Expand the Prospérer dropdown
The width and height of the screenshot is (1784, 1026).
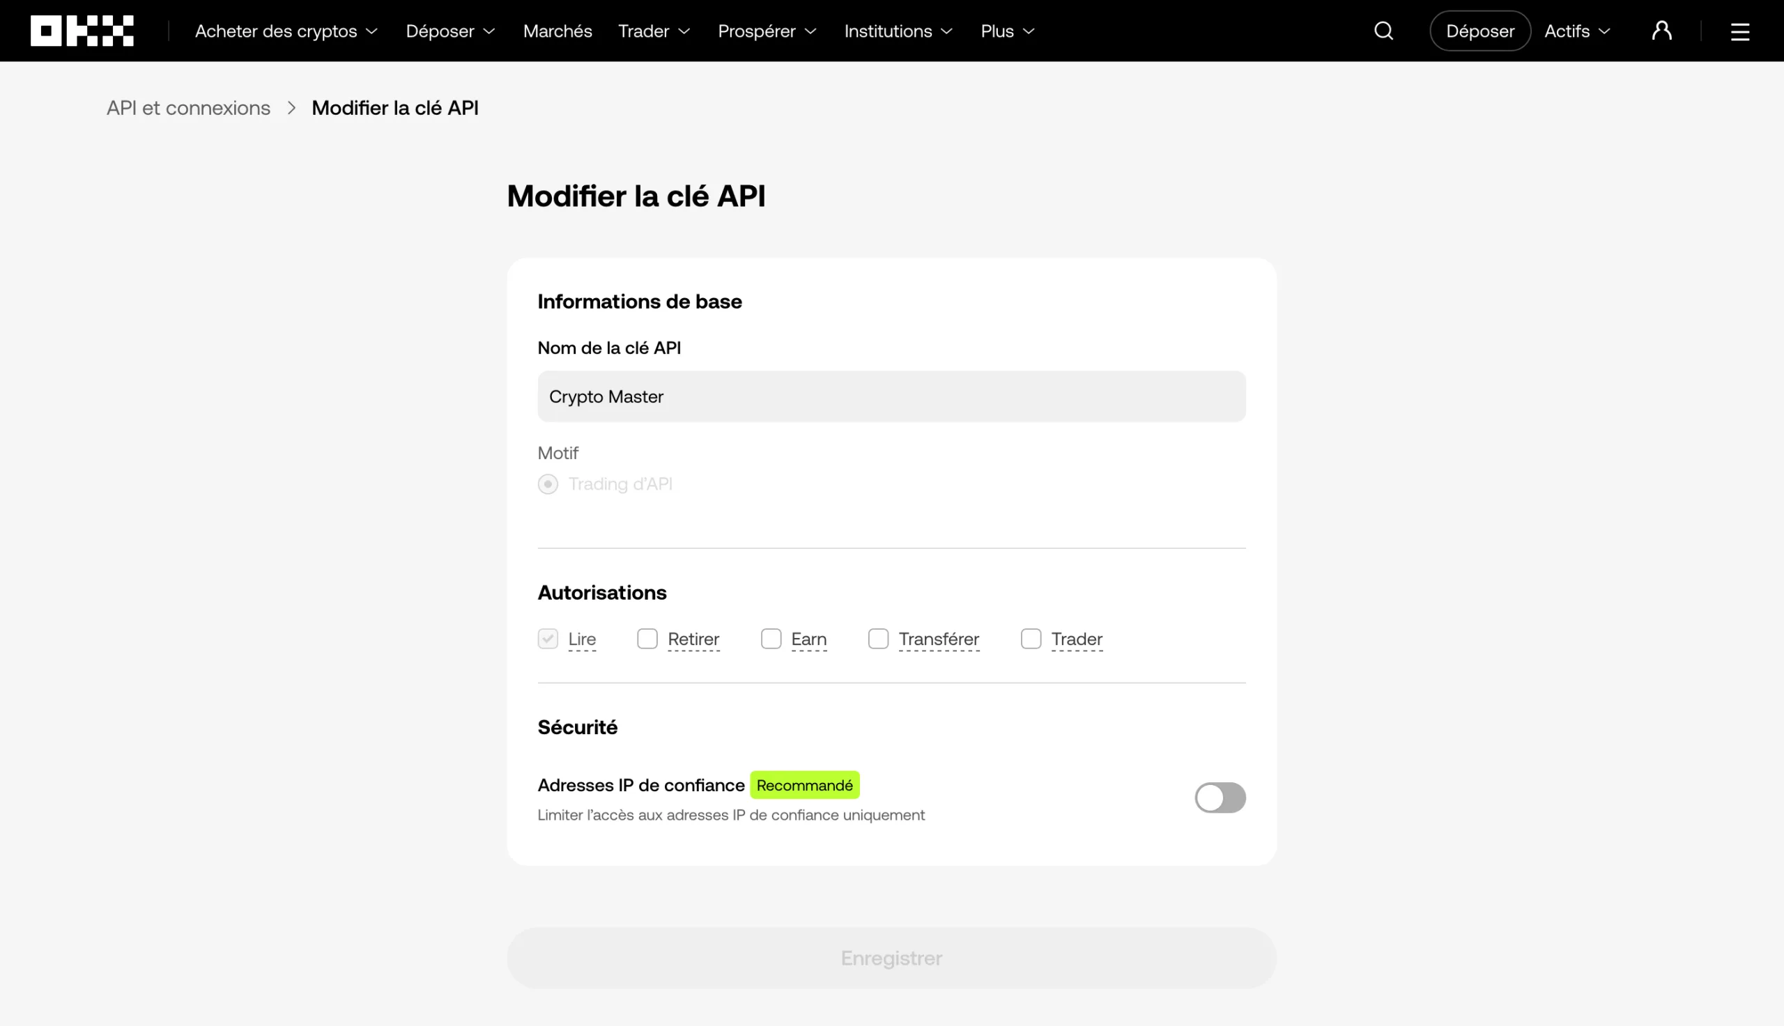(767, 31)
